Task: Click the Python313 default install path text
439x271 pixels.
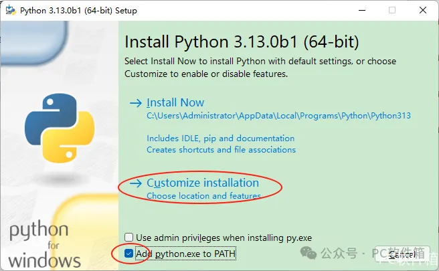Action: coord(278,116)
